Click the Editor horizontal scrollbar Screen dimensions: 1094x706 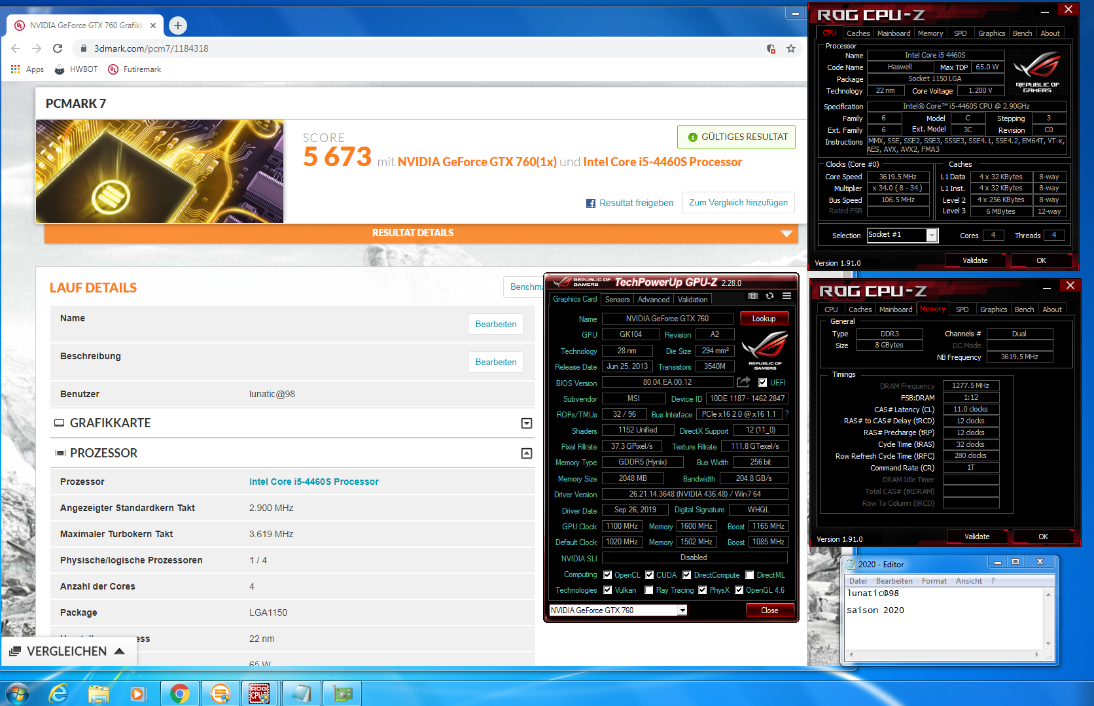(x=943, y=654)
